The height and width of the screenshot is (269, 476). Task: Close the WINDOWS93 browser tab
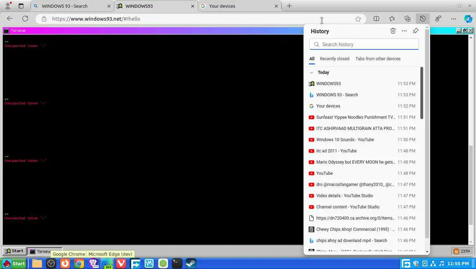[192, 6]
